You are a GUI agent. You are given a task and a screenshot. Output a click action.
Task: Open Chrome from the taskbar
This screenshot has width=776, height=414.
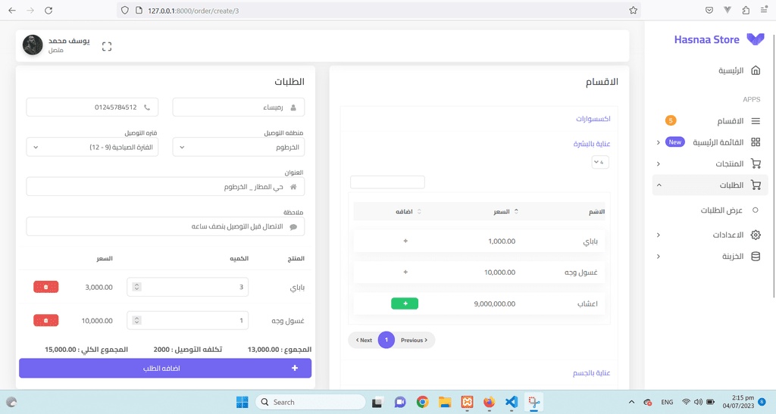(x=422, y=402)
